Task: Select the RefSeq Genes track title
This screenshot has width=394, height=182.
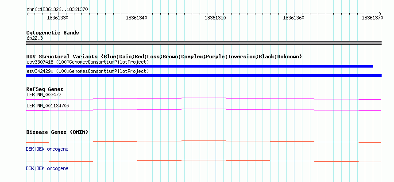Action: [x=45, y=89]
